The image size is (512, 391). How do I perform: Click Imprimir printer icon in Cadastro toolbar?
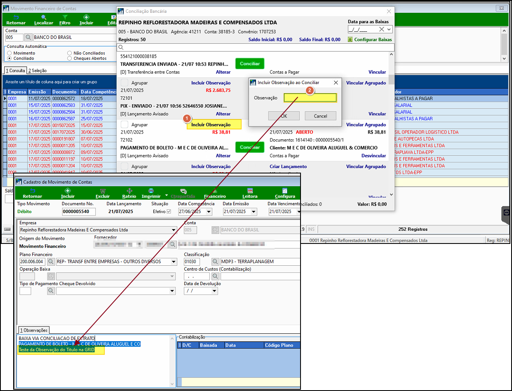(x=151, y=191)
